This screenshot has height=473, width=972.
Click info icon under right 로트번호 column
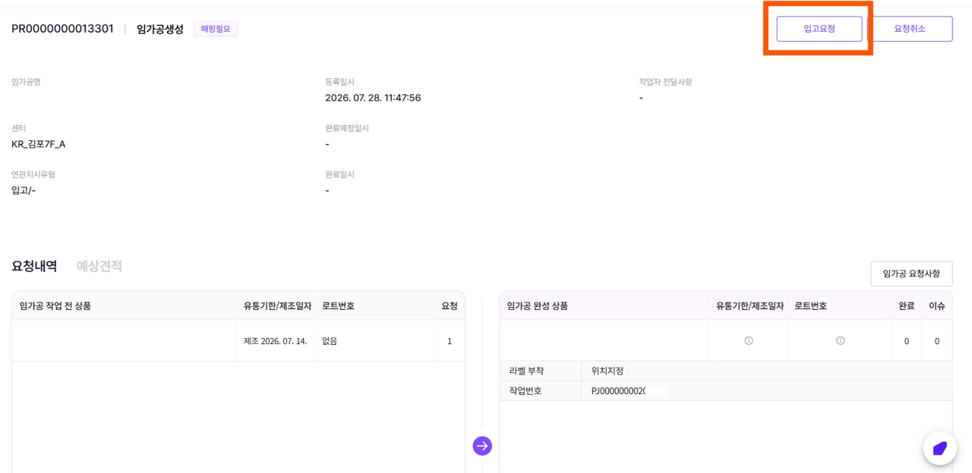pos(840,341)
